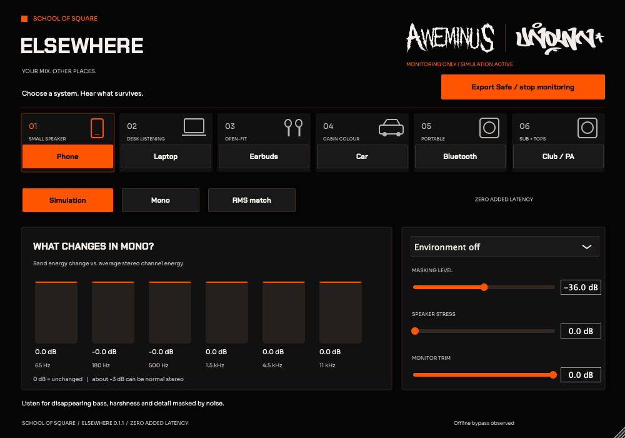Click the phone icon in the Small Speaker card
Viewport: 625px width, 438px height.
click(97, 128)
